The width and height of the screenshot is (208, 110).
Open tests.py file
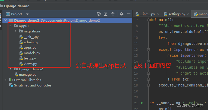pyautogui.click(x=30, y=58)
